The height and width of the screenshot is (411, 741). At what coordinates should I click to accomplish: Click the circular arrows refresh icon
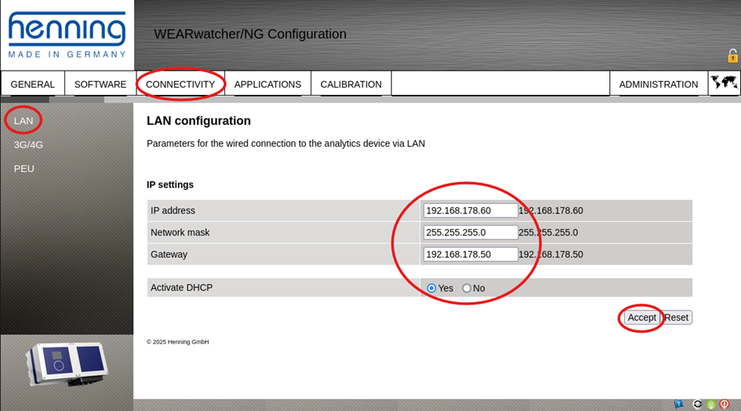tap(697, 404)
